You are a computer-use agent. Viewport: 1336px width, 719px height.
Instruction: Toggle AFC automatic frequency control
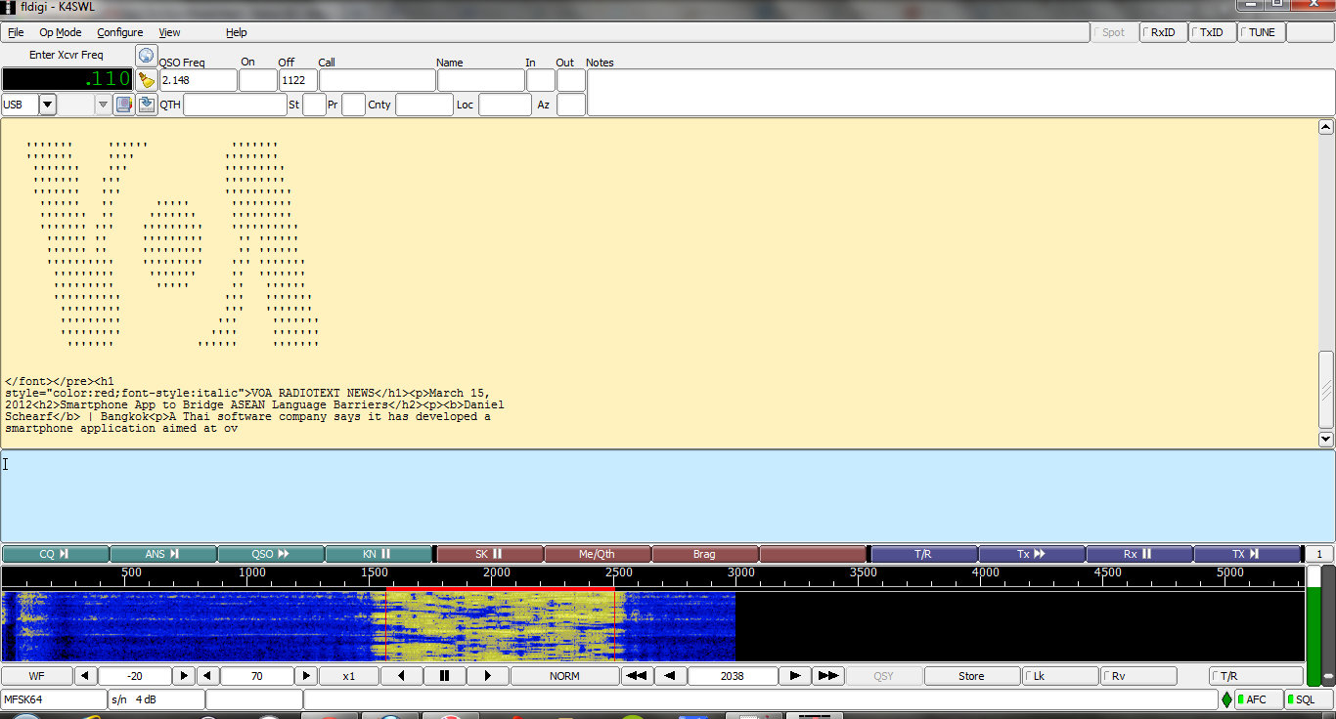1258,699
